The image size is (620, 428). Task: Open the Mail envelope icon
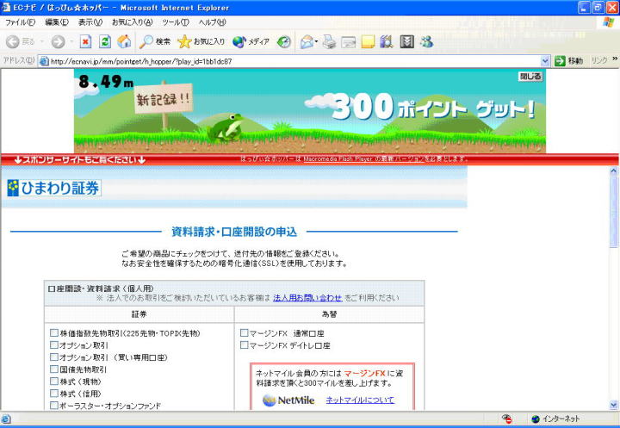307,41
